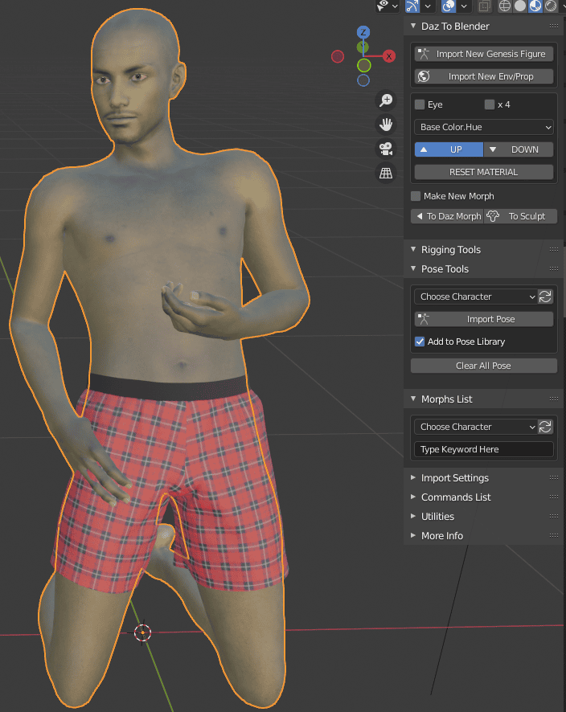Click RESET MATERIAL button
The image size is (566, 712).
[484, 172]
